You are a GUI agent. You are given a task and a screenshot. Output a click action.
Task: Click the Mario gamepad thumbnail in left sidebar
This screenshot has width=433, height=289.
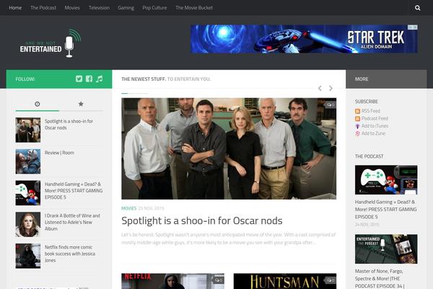pos(28,193)
